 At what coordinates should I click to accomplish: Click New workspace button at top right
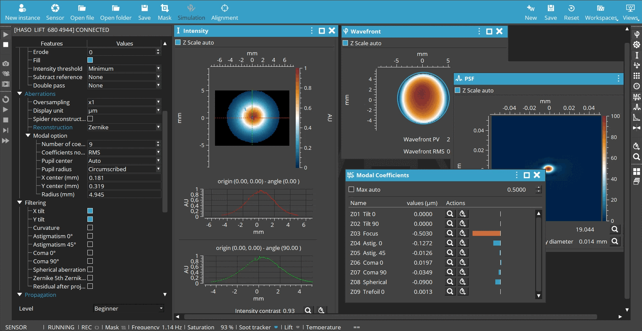[531, 12]
